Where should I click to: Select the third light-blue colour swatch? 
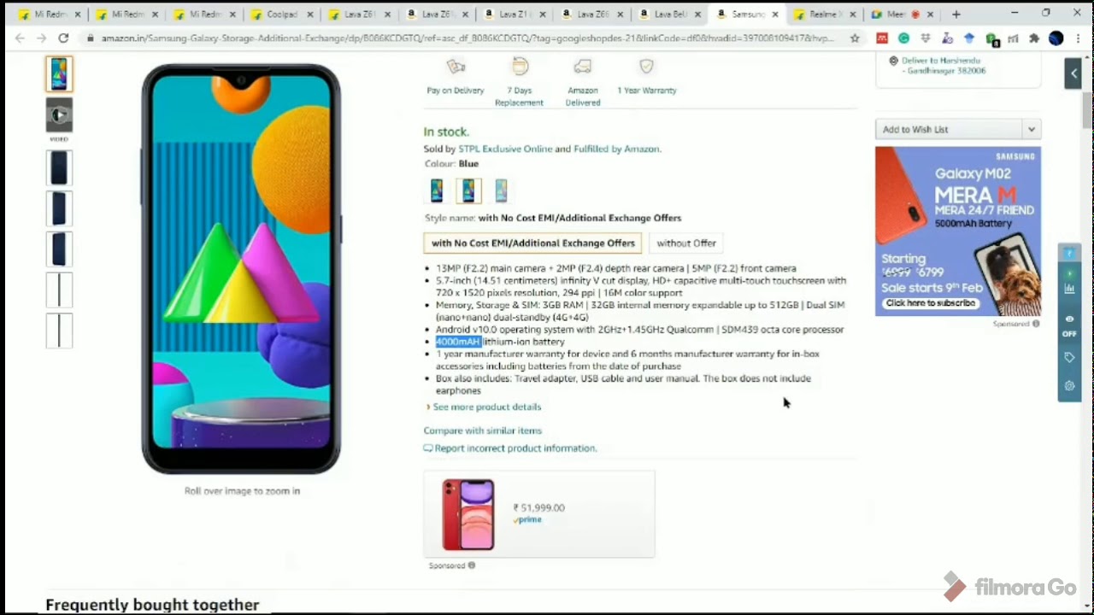(x=501, y=190)
